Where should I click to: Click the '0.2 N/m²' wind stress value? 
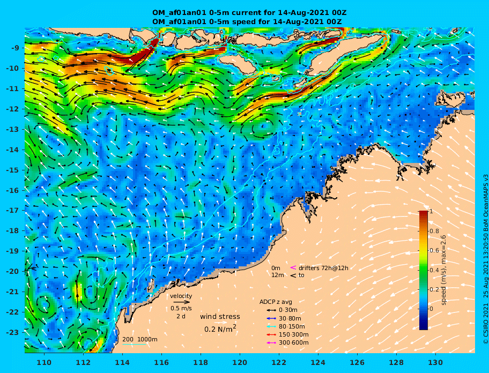click(x=220, y=329)
